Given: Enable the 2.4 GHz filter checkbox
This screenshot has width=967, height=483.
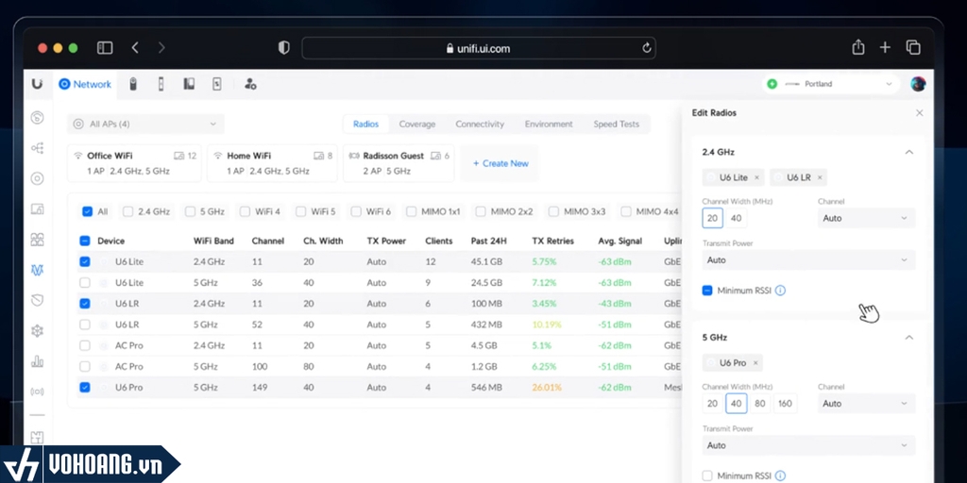Looking at the screenshot, I should point(127,211).
